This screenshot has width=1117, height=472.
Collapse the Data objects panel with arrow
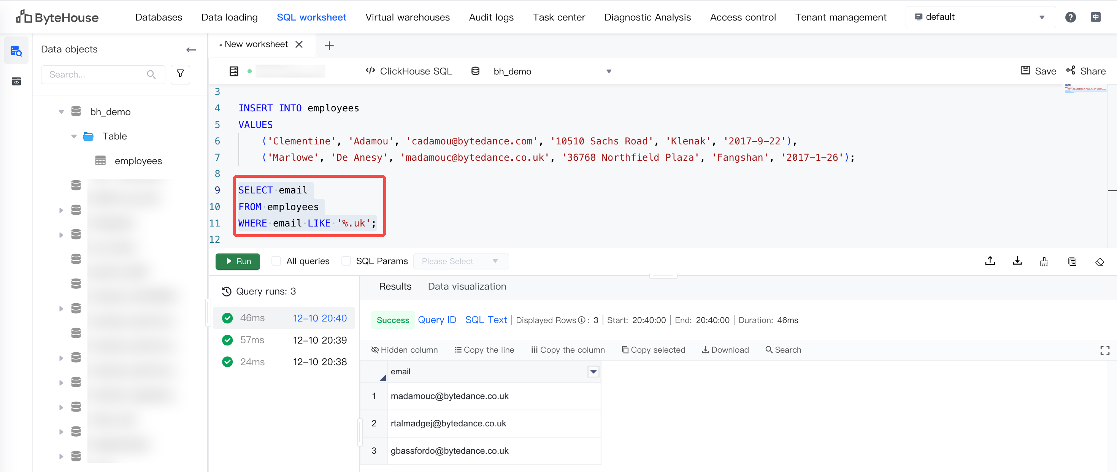coord(191,50)
